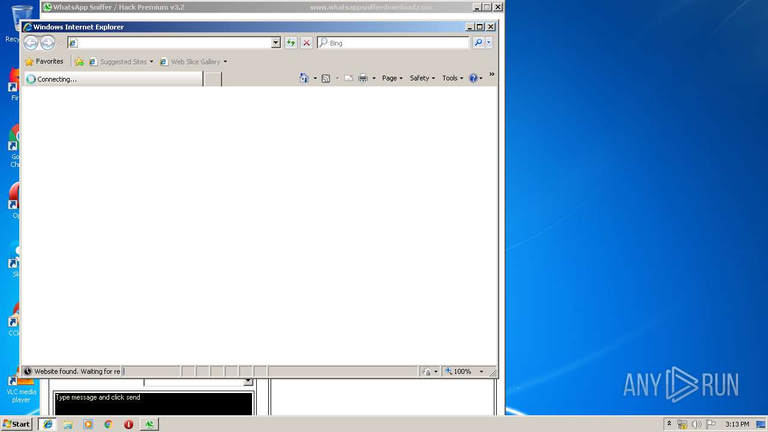Open the Favorites panel

tap(44, 61)
